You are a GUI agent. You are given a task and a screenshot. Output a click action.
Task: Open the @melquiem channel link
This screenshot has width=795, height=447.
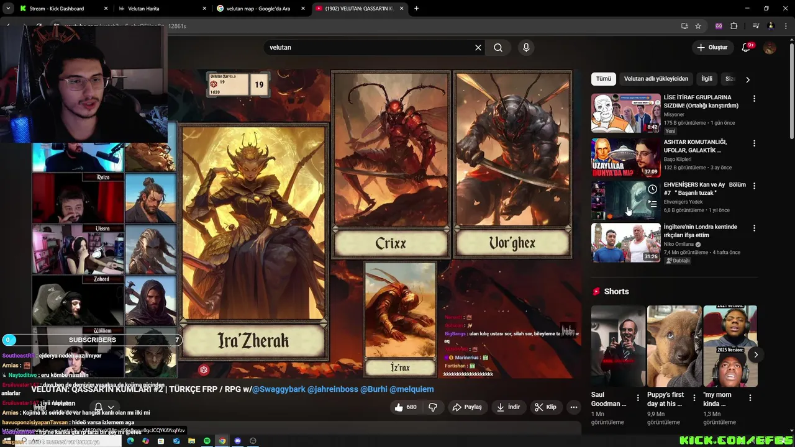411,389
